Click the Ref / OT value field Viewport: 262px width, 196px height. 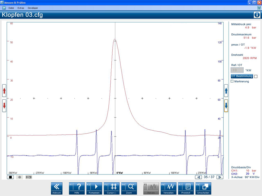point(237,70)
